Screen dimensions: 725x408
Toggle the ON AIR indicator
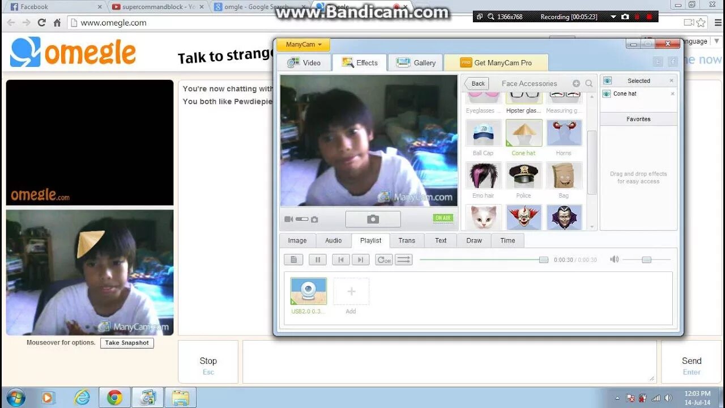pos(443,218)
